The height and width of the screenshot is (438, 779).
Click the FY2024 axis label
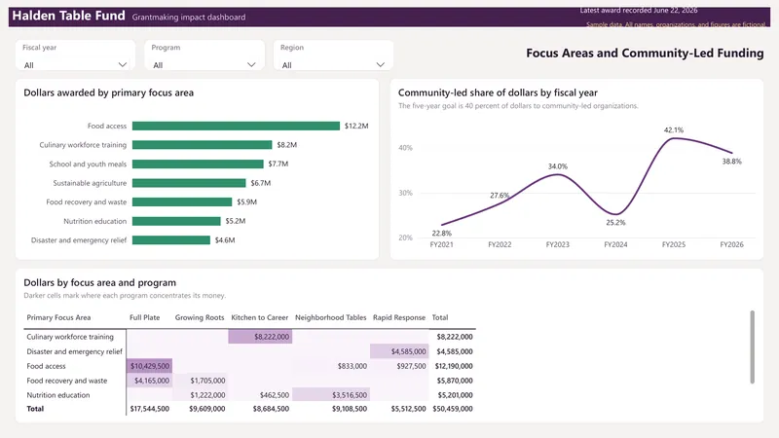click(x=615, y=244)
